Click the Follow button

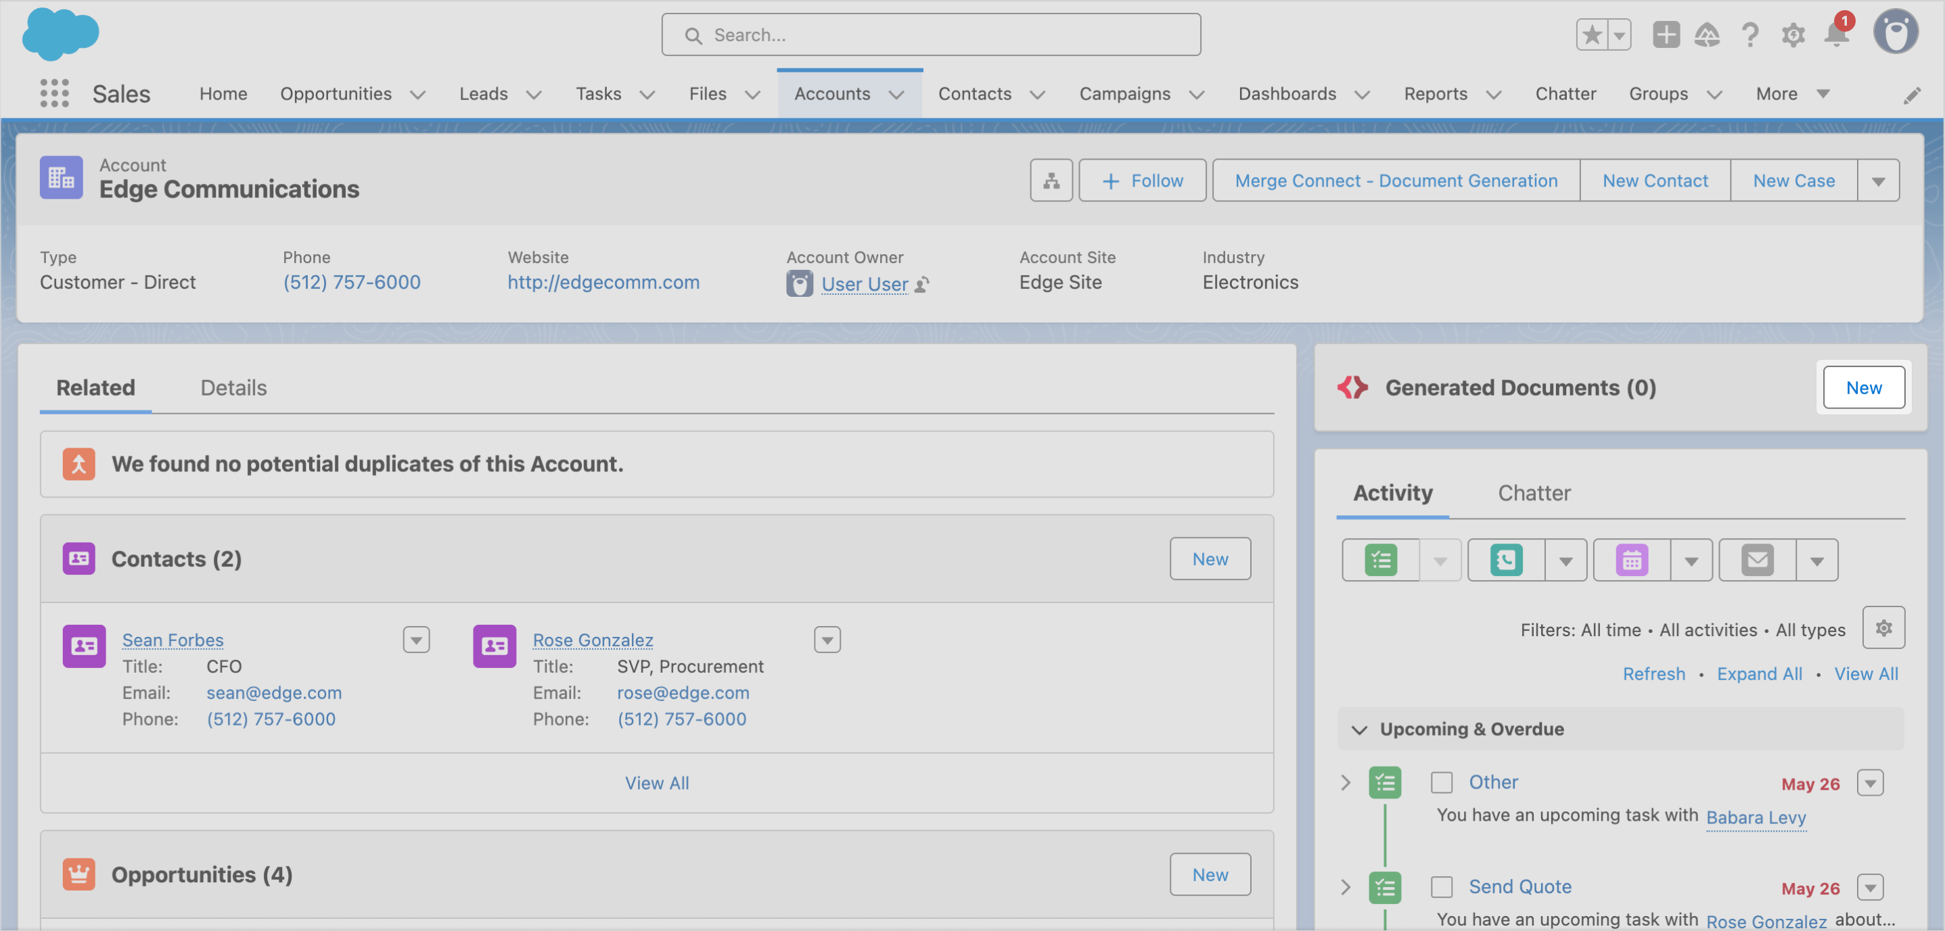[x=1142, y=181]
